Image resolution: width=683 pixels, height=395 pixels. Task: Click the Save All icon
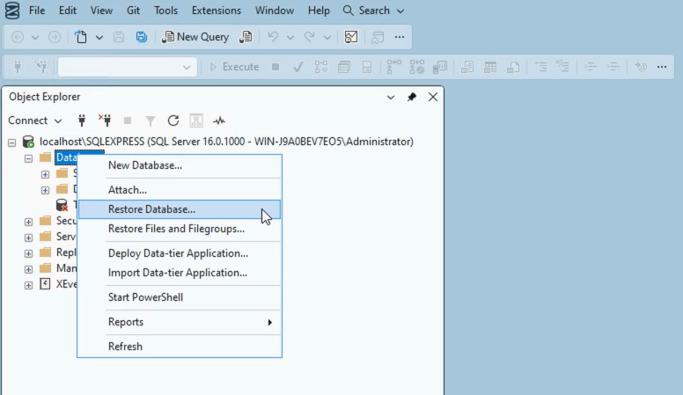pyautogui.click(x=141, y=37)
